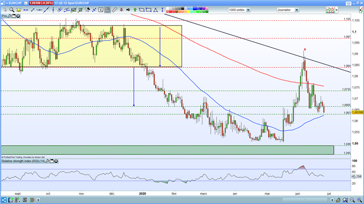This screenshot has height=204, width=364.
Task: Select the blue cross lines tool
Action: [94, 10]
